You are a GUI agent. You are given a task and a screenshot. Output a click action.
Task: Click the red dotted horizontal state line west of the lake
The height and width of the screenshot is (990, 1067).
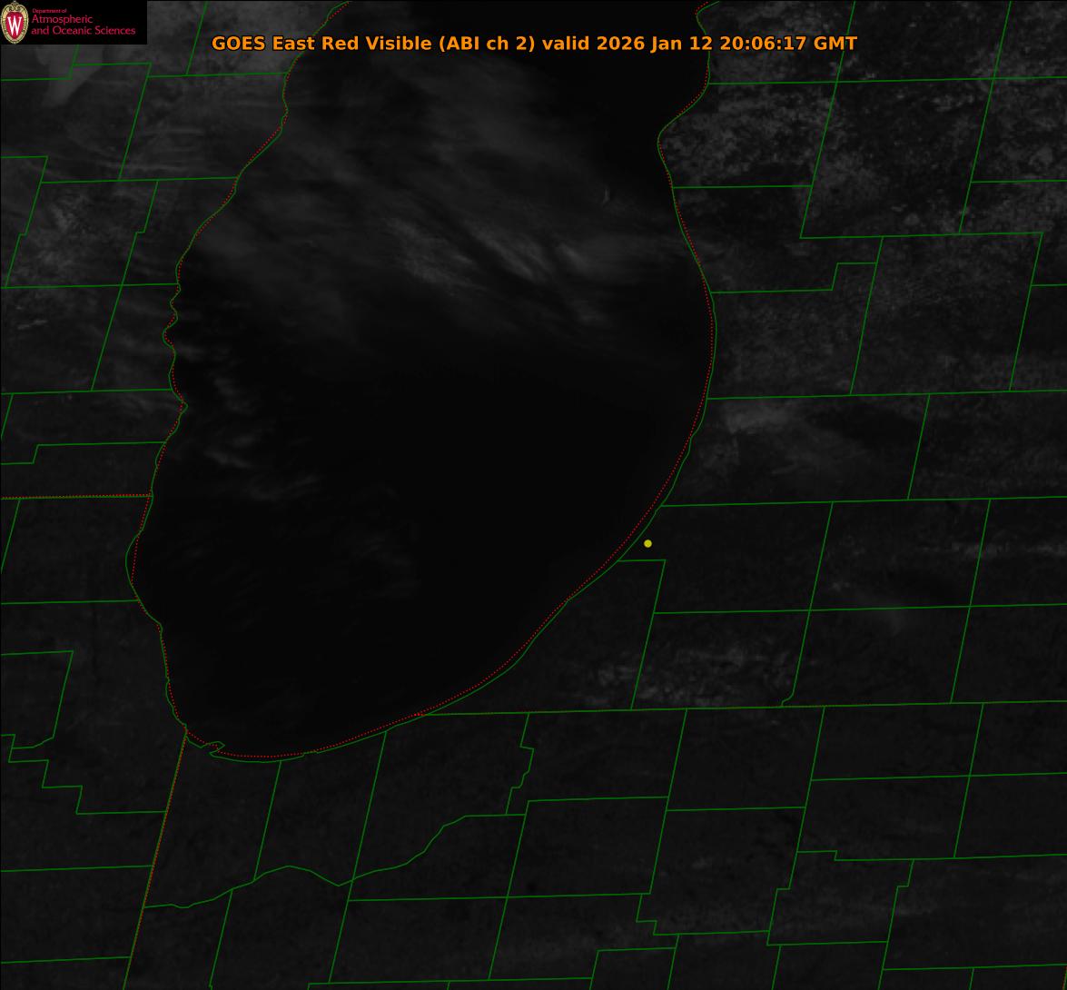pos(73,497)
